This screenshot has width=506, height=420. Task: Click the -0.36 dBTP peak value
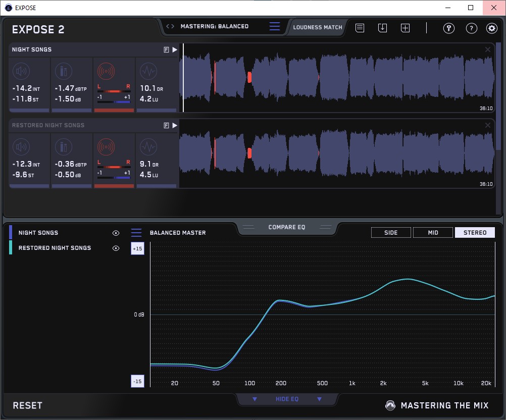coord(71,164)
